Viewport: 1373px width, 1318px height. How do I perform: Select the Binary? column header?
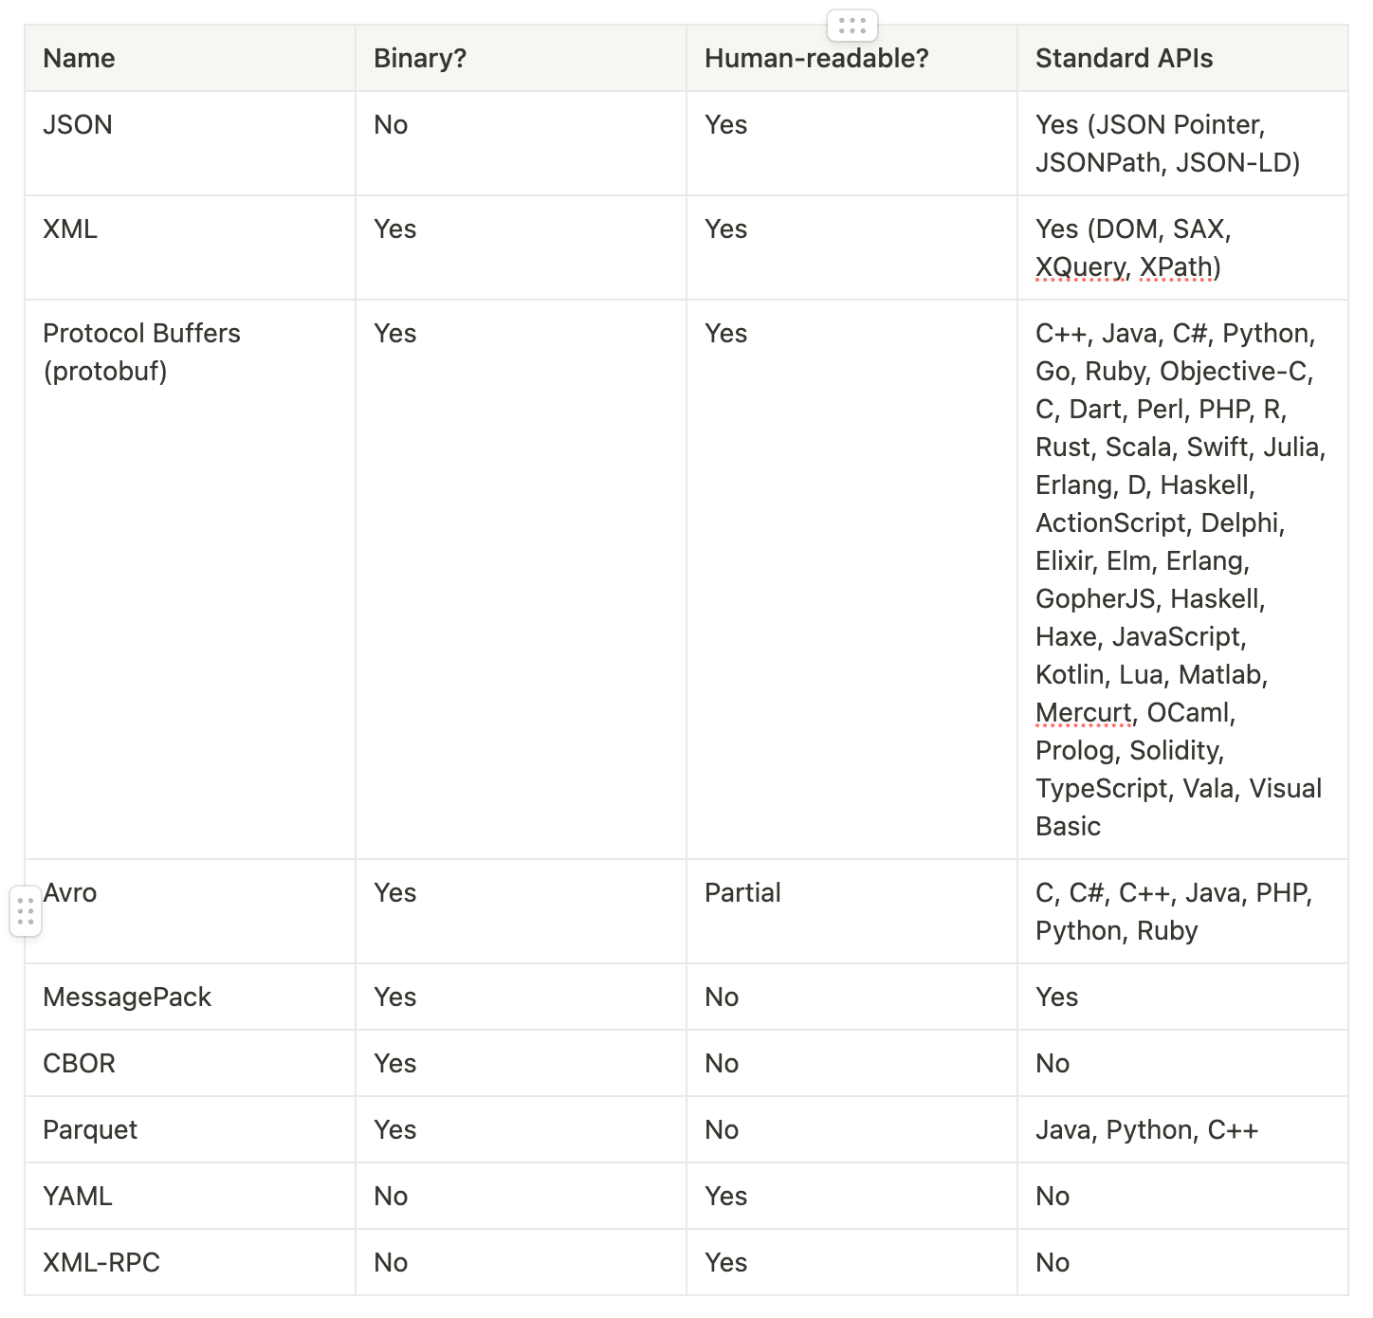420,58
